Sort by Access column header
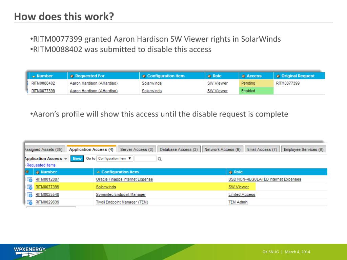Screen dimensions: 347x260 [254, 76]
